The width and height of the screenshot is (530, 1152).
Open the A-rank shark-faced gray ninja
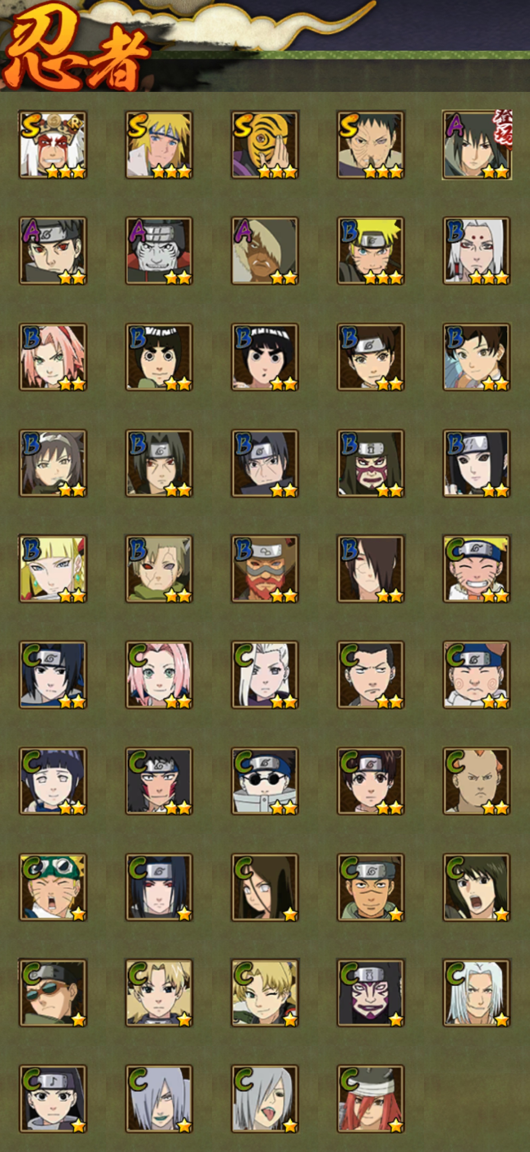point(159,251)
